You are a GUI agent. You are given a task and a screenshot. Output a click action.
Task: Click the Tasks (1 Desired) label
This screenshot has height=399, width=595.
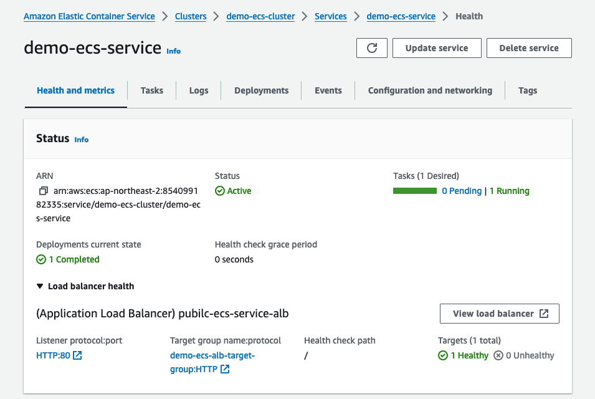tap(426, 176)
